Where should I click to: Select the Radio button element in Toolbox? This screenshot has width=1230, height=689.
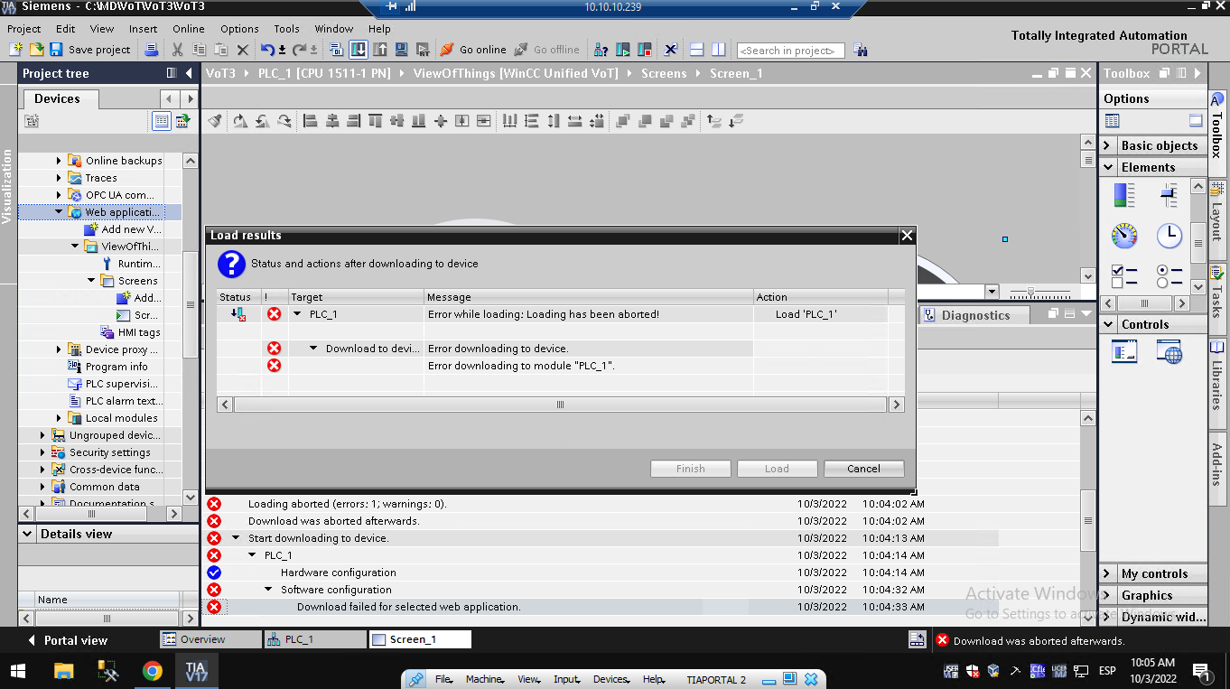(1169, 276)
